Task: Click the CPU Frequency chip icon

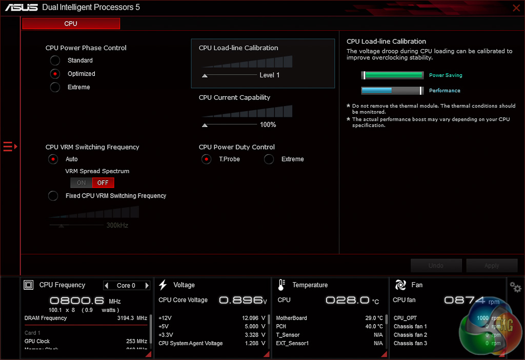Action: pyautogui.click(x=29, y=285)
